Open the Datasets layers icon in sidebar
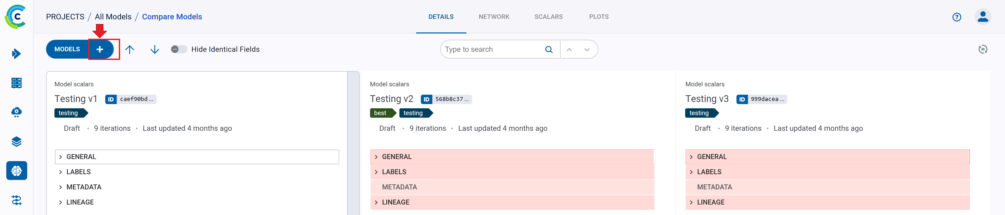1005x215 pixels. click(x=16, y=141)
